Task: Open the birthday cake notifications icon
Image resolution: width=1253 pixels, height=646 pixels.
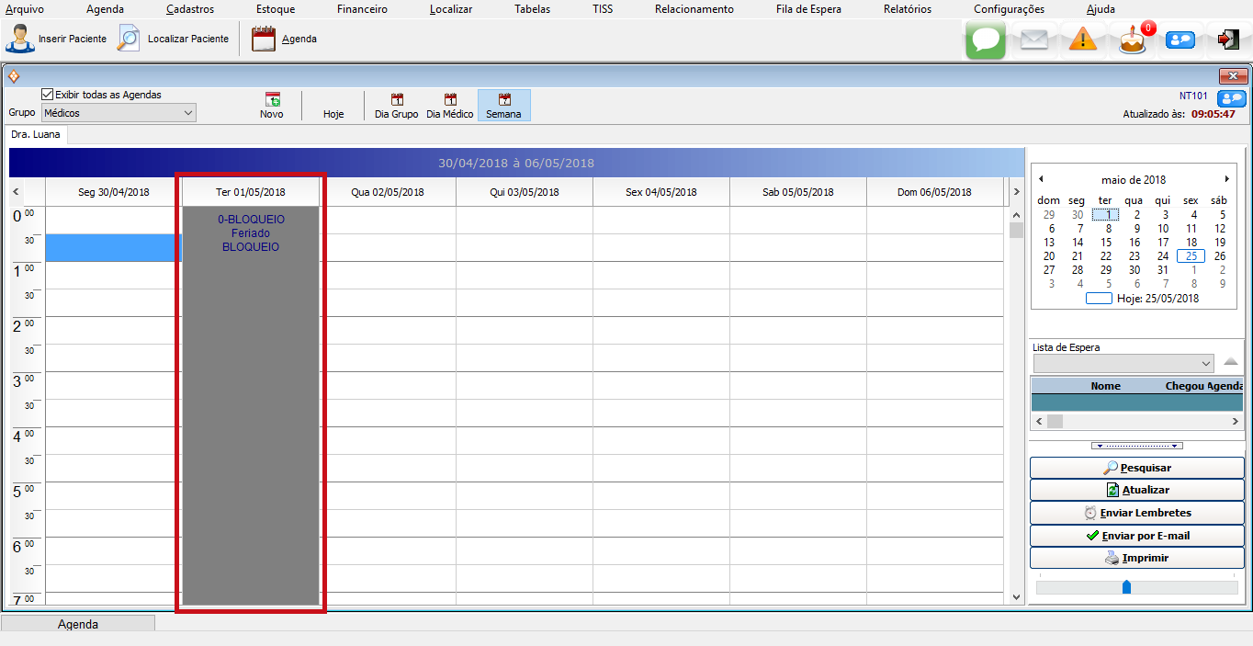Action: [1133, 40]
